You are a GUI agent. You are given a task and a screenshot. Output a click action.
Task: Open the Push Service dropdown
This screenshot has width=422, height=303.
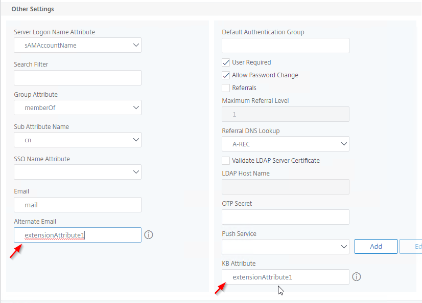[x=286, y=247]
